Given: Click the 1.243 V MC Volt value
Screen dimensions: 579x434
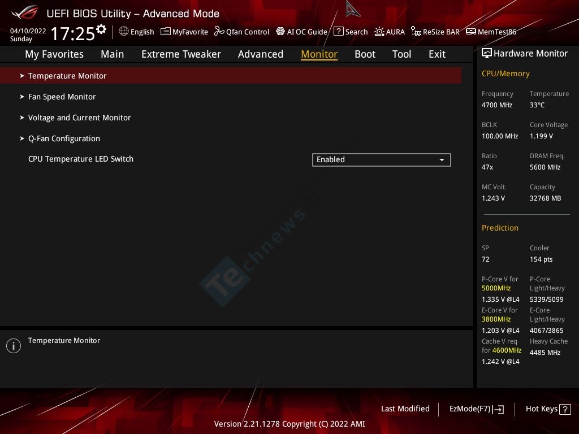Looking at the screenshot, I should pos(493,198).
